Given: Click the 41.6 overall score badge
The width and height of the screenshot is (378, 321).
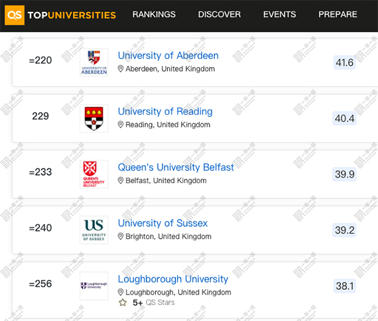Looking at the screenshot, I should 344,63.
